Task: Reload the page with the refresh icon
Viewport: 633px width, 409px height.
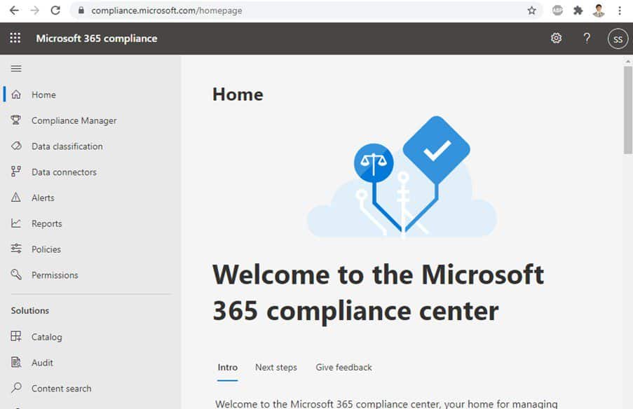Action: point(55,11)
